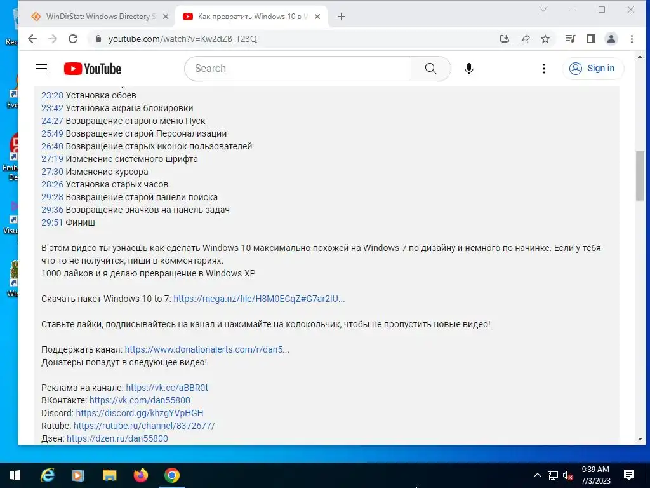650x488 pixels.
Task: Go forward in Chrome
Action: click(53, 39)
